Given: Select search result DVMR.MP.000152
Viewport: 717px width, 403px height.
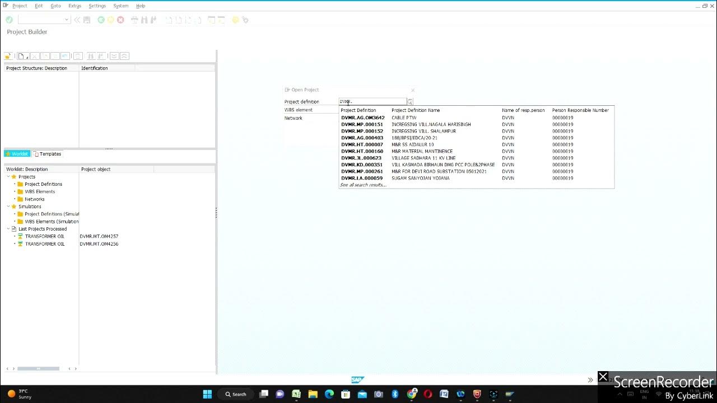Looking at the screenshot, I should pyautogui.click(x=476, y=131).
